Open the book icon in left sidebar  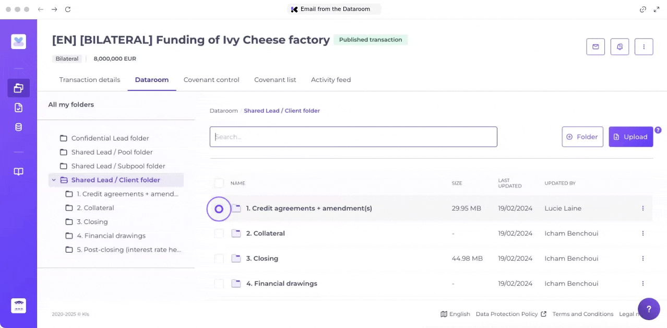tap(19, 172)
